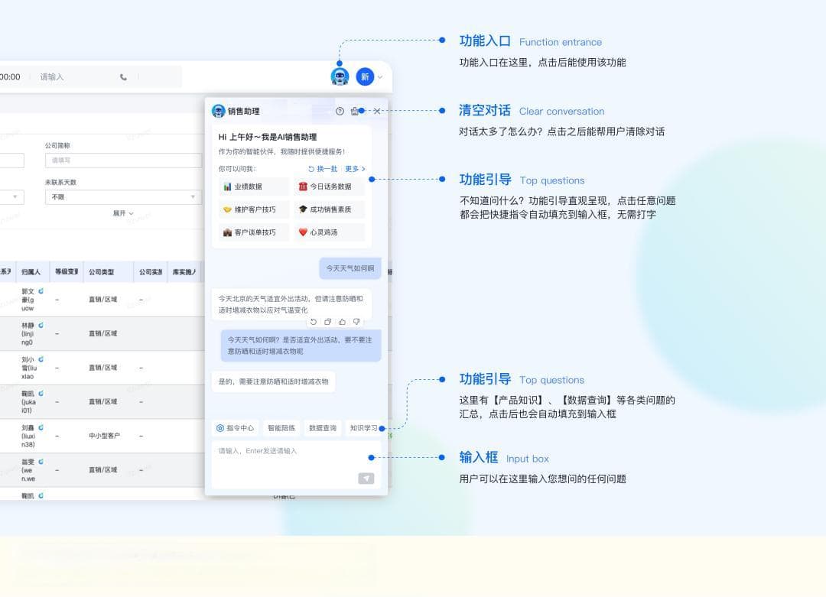Refresh suggestions with 换一批
826x597 pixels.
click(x=323, y=169)
